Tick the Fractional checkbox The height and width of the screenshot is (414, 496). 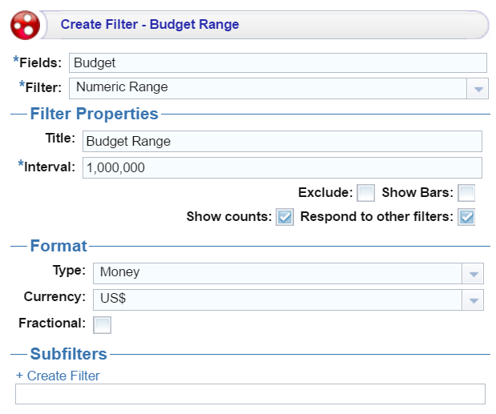click(x=103, y=324)
